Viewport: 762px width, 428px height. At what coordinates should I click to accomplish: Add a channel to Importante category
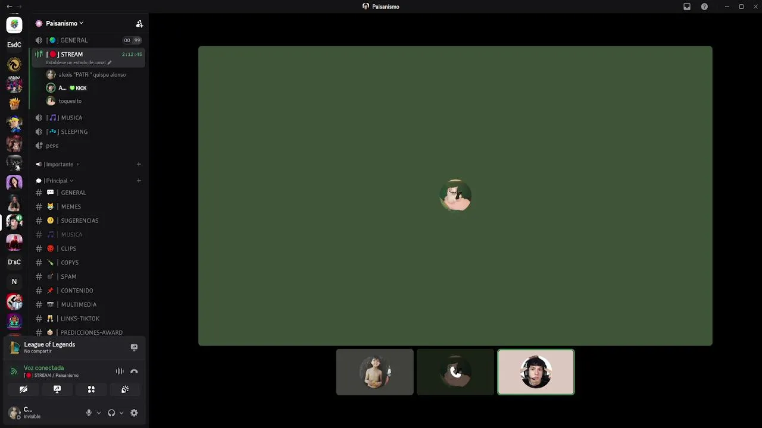[139, 164]
